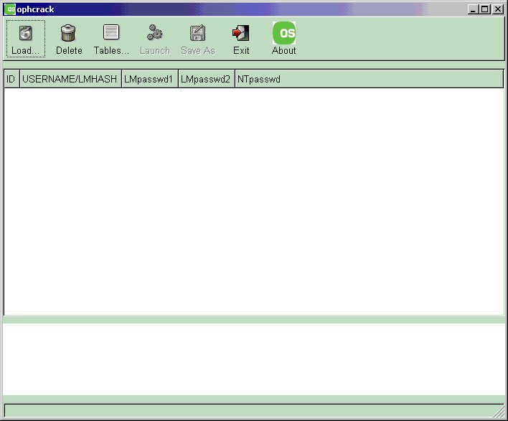
Task: Click the LMpasswd1 column header
Action: tap(150, 79)
